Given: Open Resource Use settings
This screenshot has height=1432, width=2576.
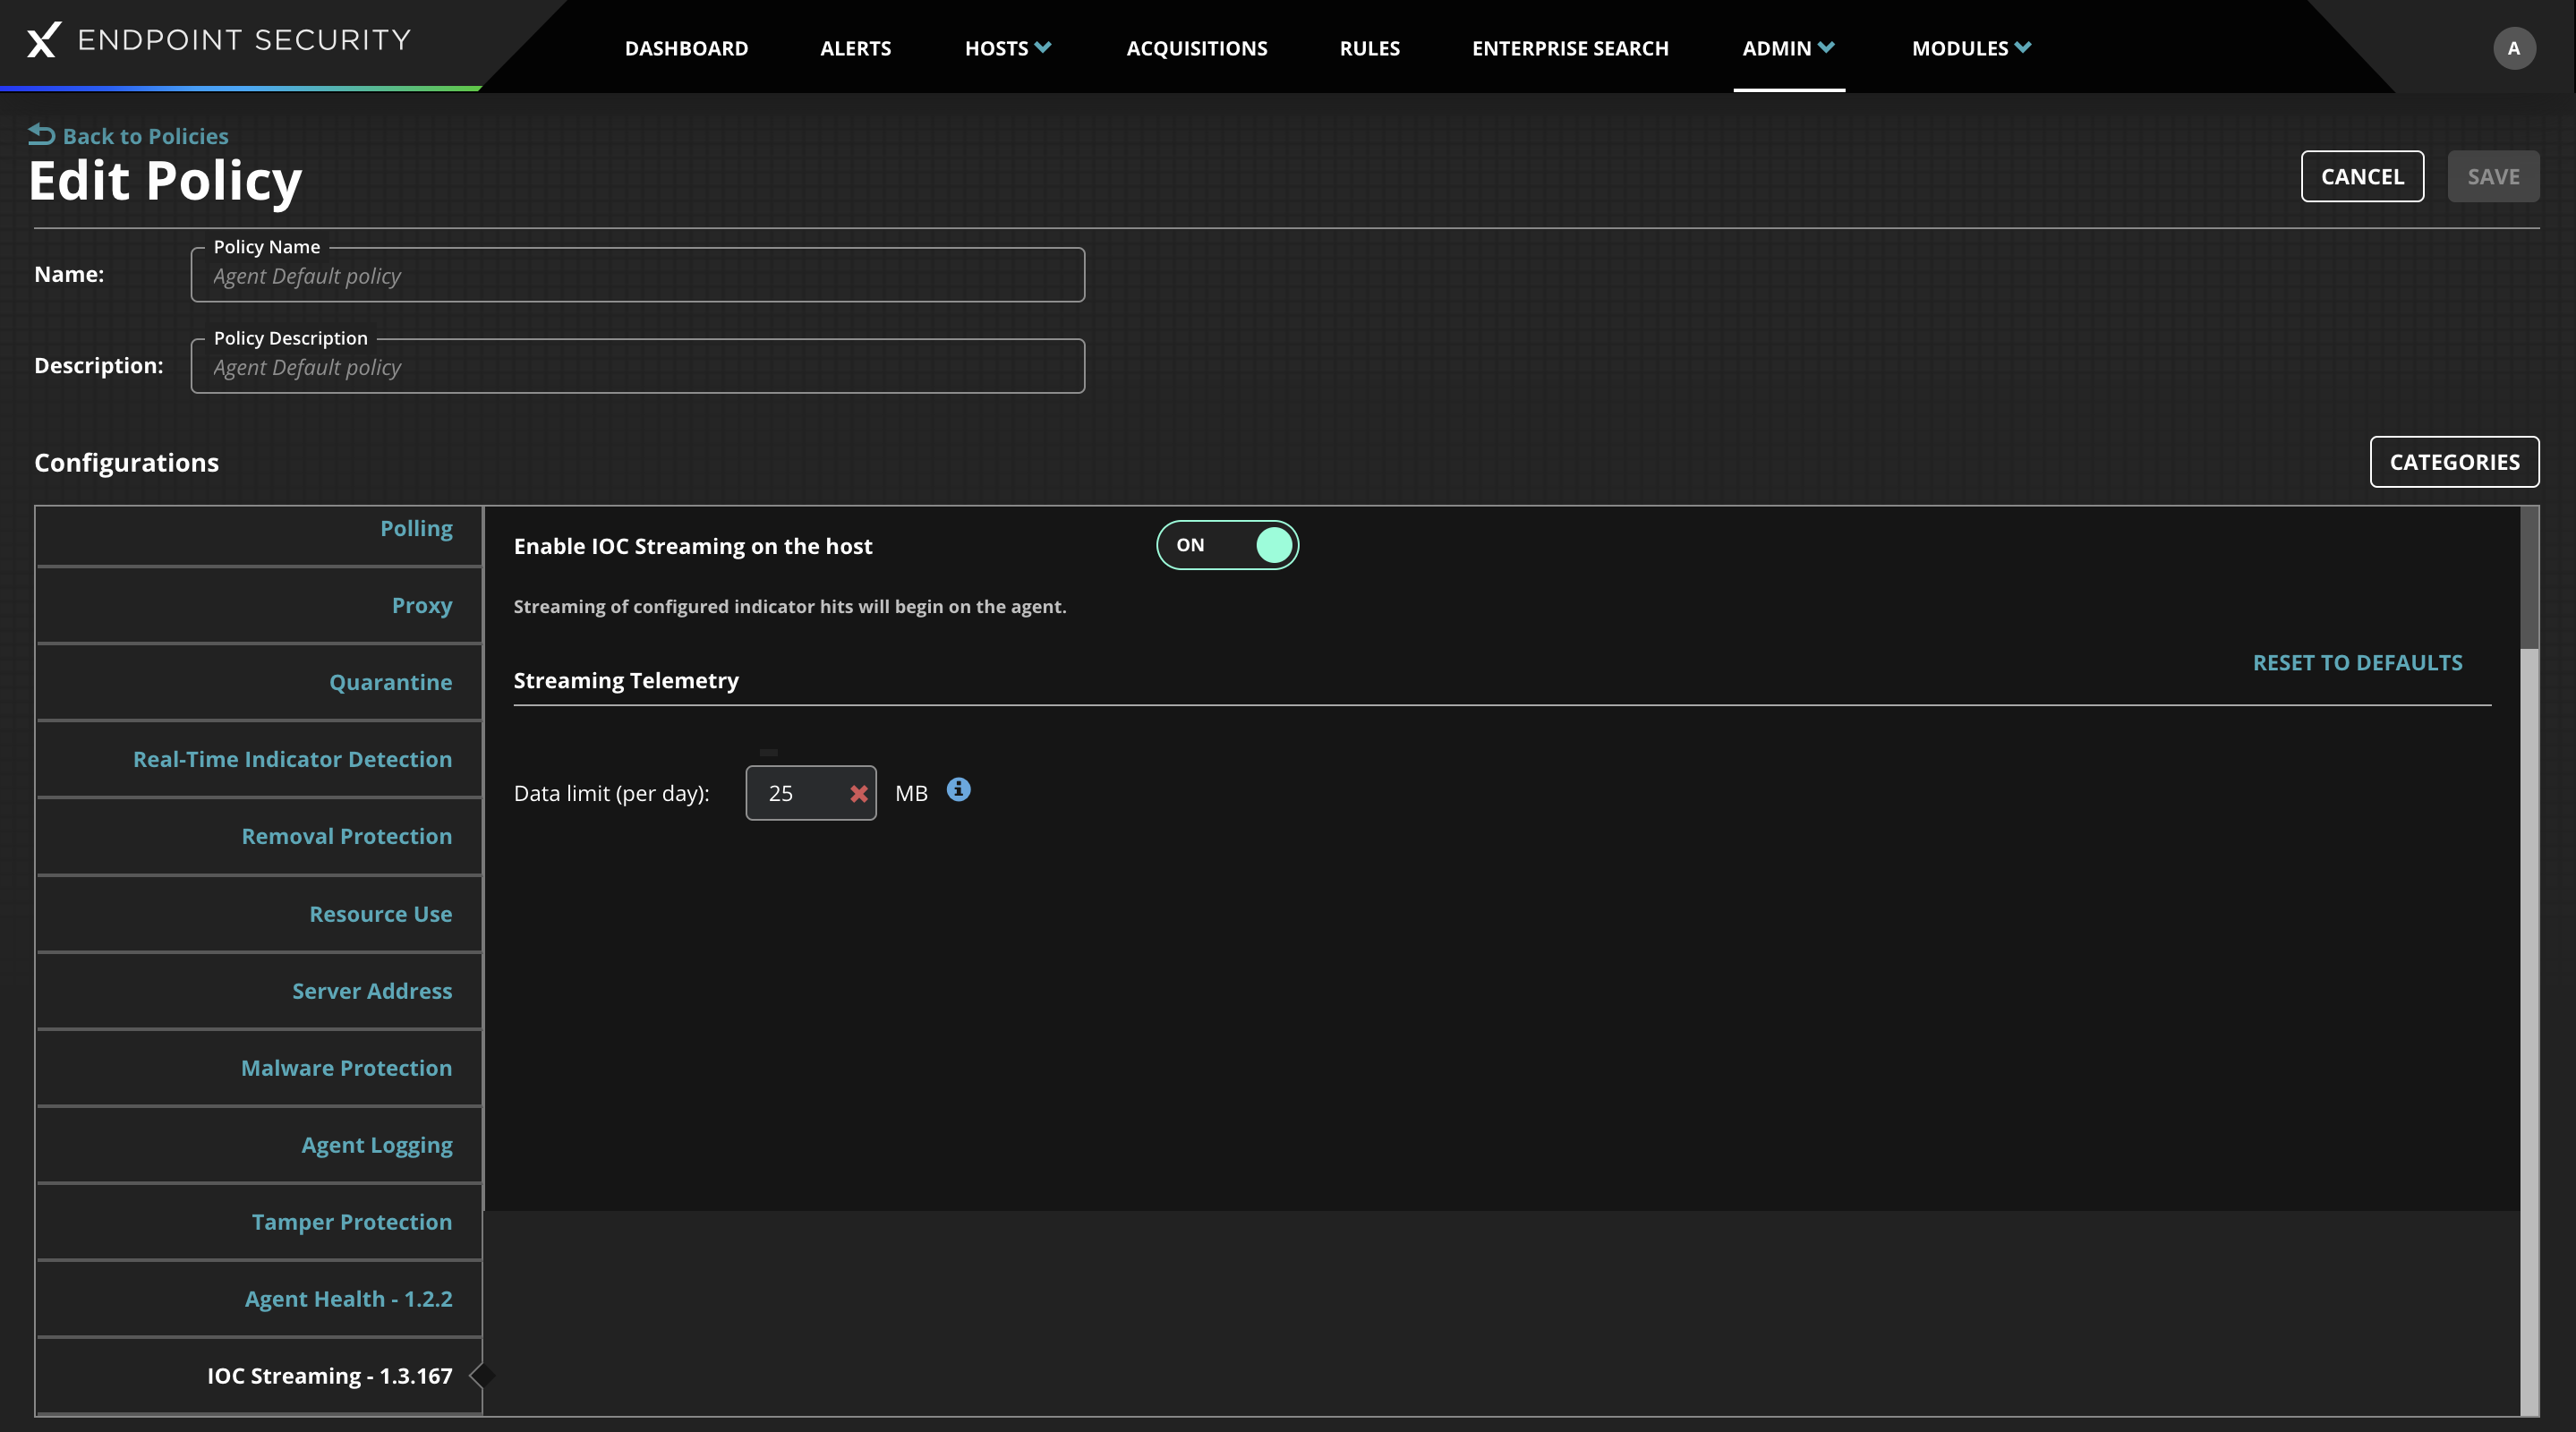Looking at the screenshot, I should point(259,915).
